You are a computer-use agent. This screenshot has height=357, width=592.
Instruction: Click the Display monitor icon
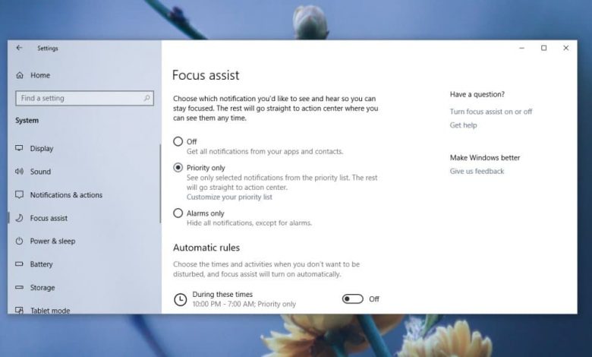[19, 148]
